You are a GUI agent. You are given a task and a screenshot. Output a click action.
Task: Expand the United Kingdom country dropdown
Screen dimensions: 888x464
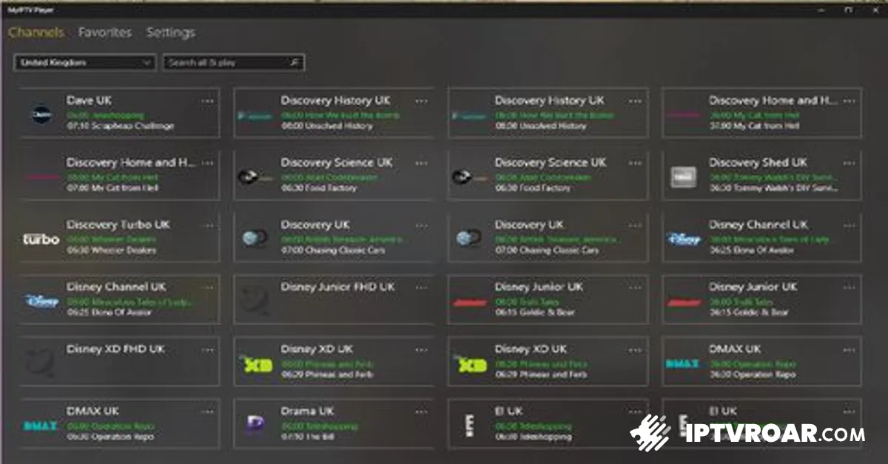pyautogui.click(x=84, y=63)
